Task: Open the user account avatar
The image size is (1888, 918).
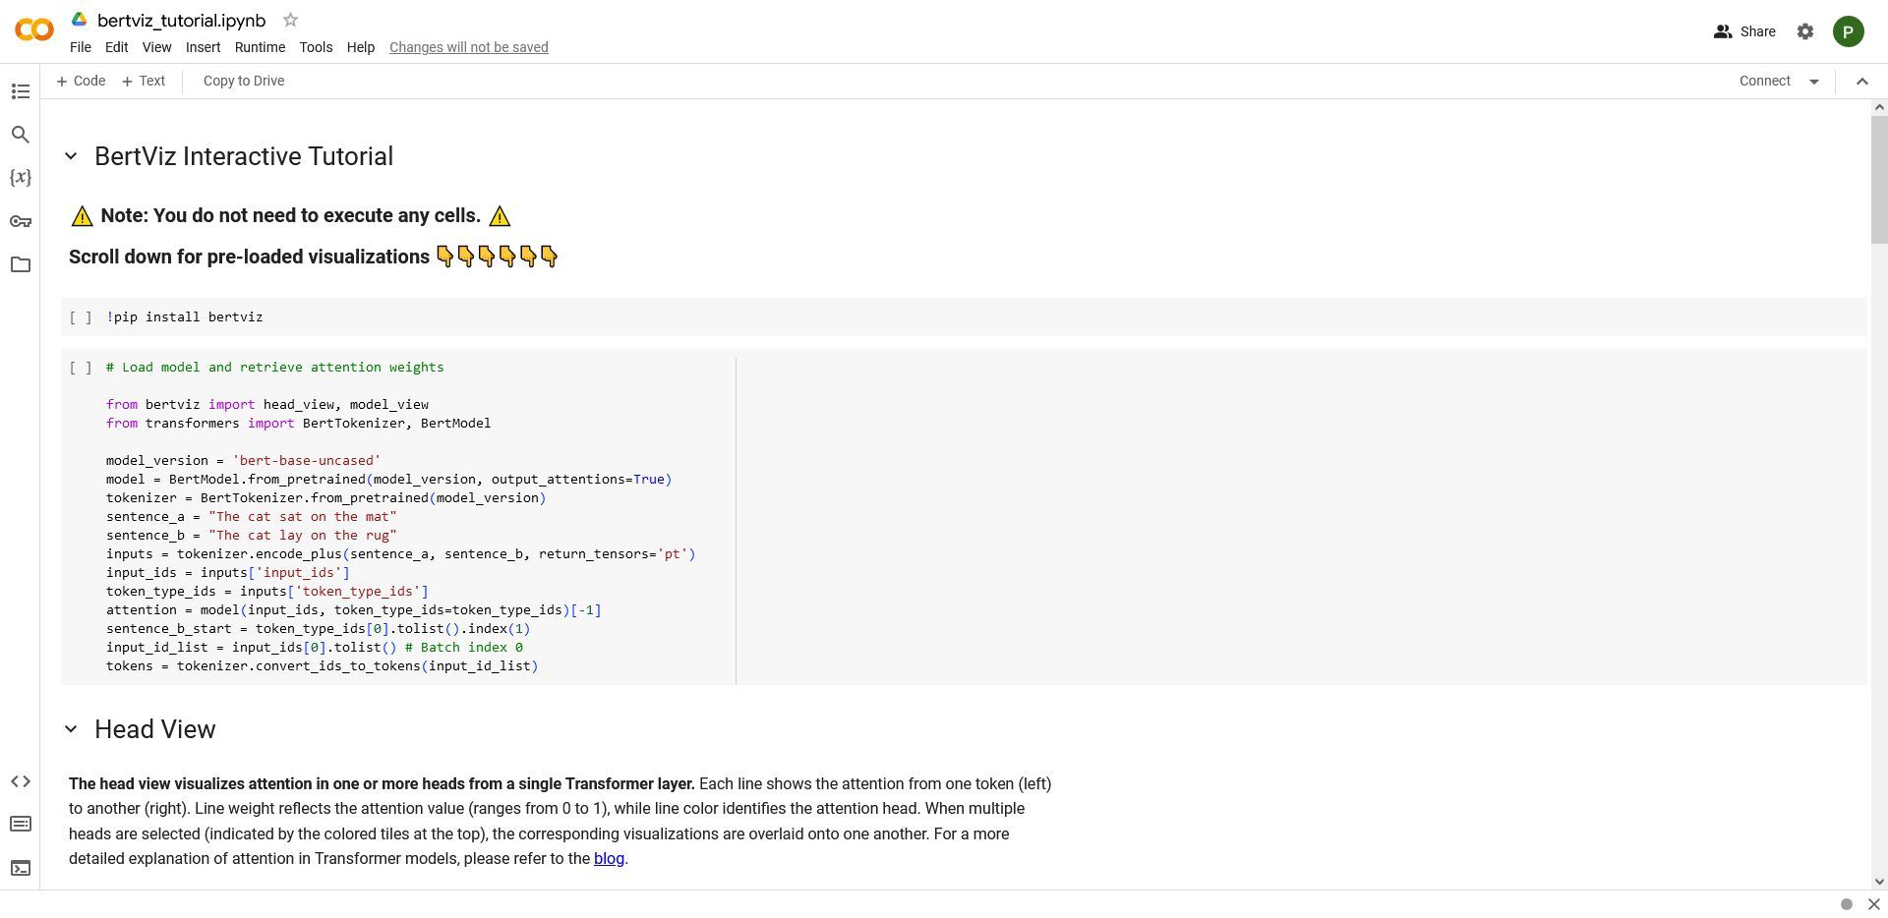Action: (x=1849, y=31)
